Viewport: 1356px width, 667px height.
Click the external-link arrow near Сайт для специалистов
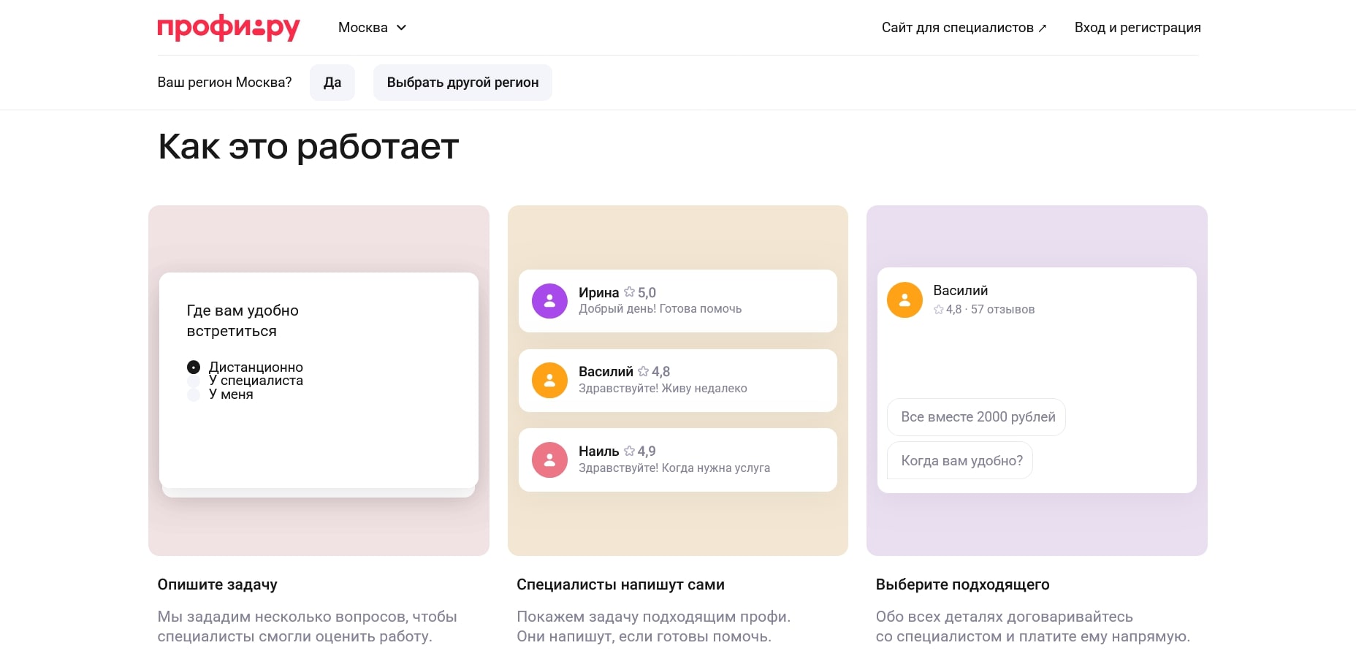click(1043, 27)
